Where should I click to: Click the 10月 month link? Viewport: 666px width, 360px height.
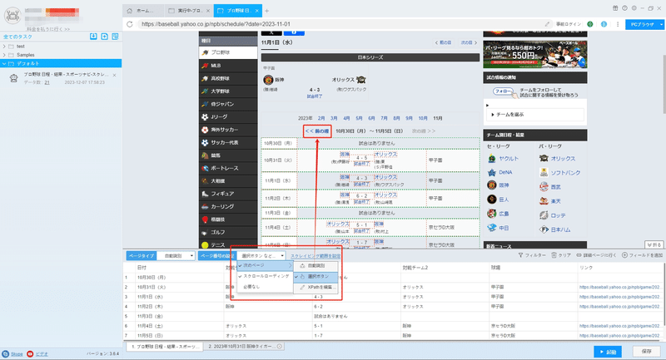[x=423, y=118]
